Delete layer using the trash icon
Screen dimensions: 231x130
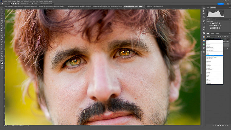click(228, 125)
